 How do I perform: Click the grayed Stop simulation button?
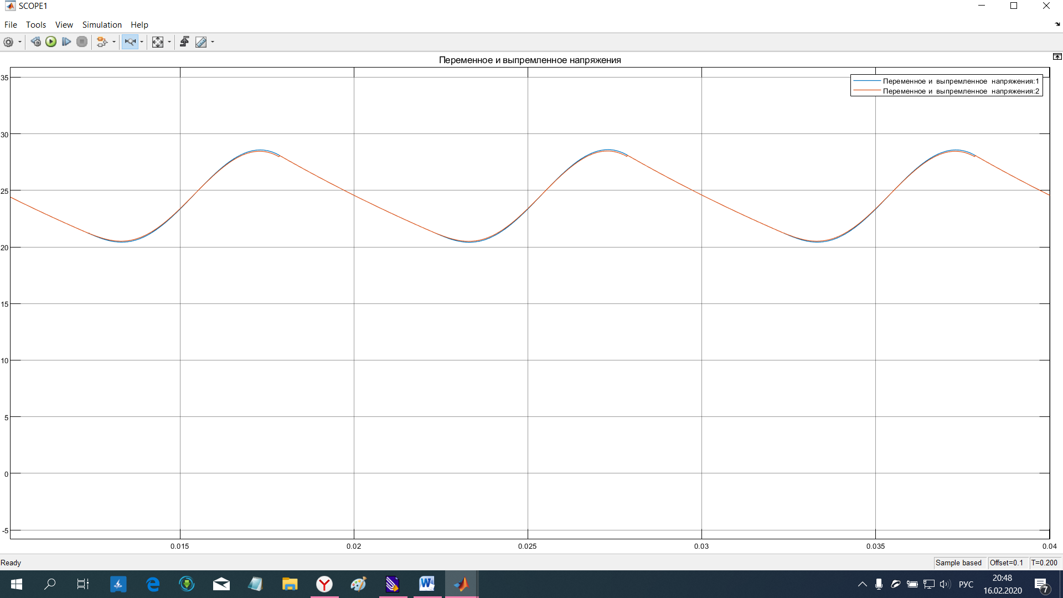point(82,42)
